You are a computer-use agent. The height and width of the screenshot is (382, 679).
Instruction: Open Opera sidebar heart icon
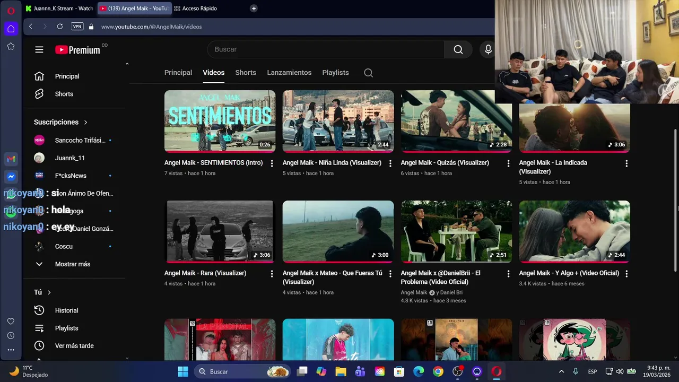(x=11, y=322)
